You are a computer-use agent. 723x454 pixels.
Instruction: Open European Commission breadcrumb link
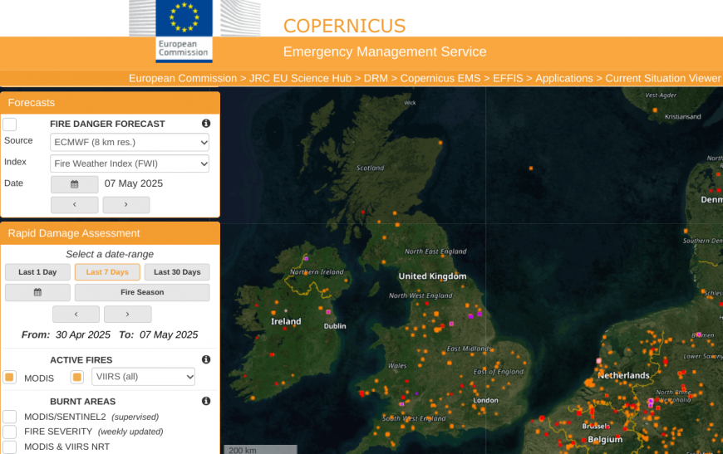click(183, 78)
